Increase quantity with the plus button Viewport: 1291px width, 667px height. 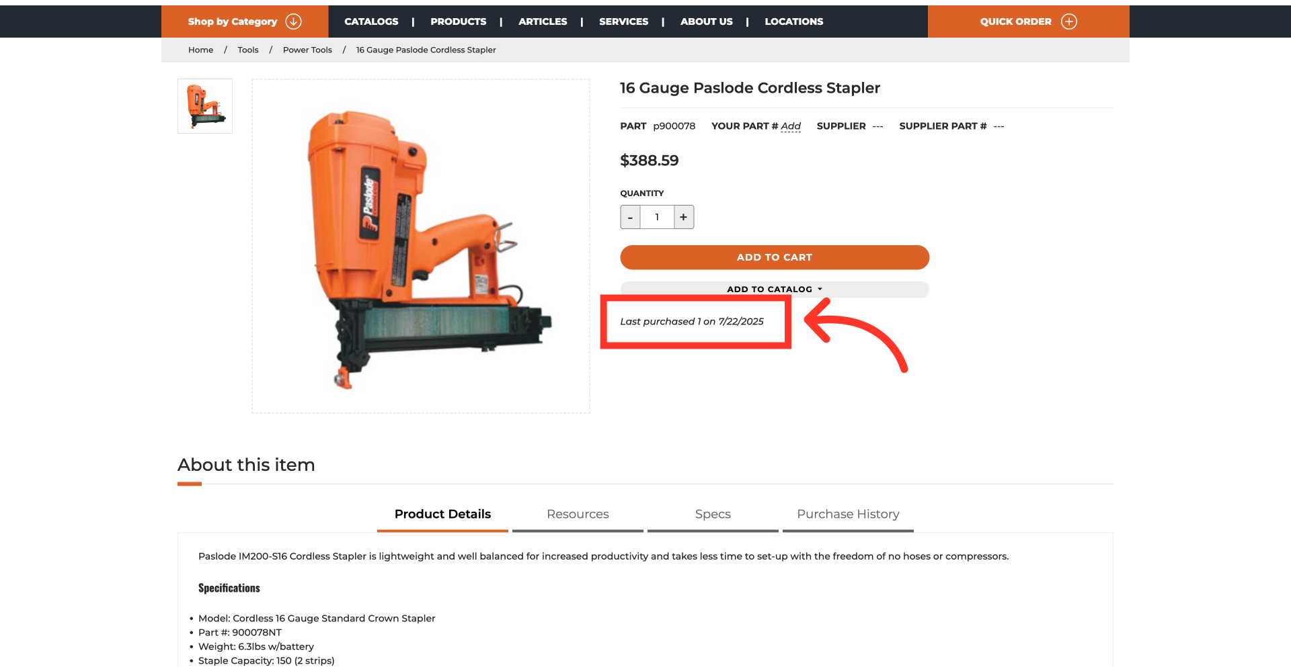click(684, 217)
